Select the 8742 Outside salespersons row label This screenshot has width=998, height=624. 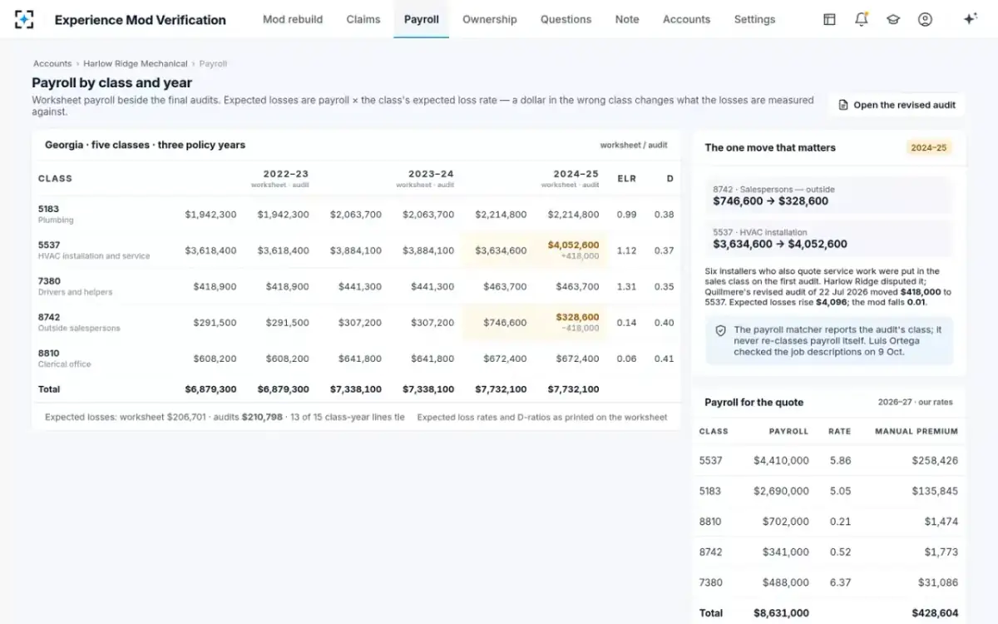pyautogui.click(x=79, y=322)
